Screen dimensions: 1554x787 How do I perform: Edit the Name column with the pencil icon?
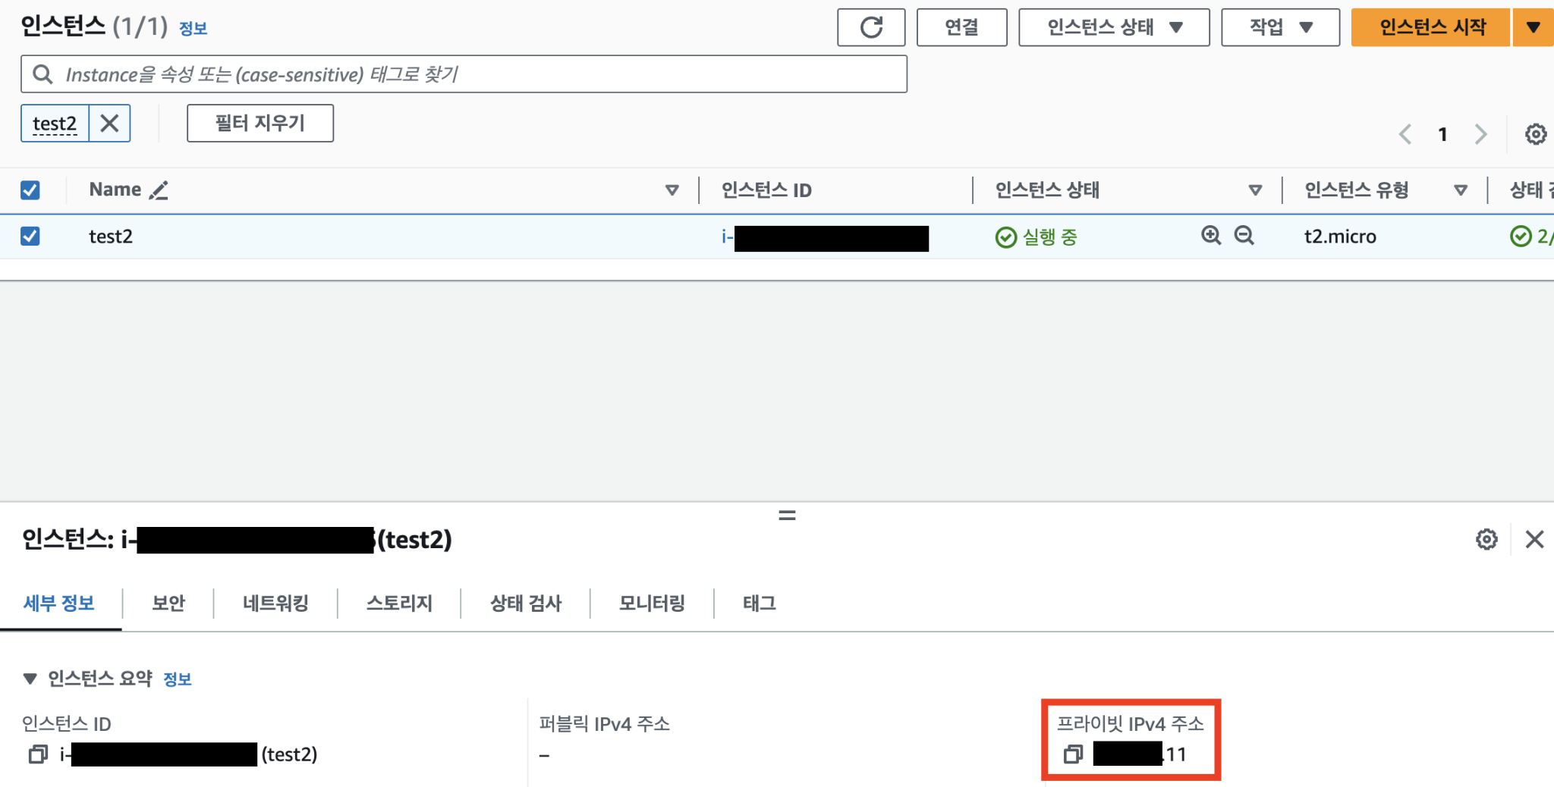click(x=158, y=190)
